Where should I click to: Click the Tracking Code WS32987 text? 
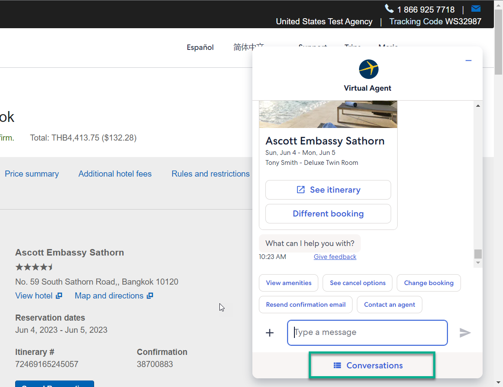pyautogui.click(x=435, y=22)
